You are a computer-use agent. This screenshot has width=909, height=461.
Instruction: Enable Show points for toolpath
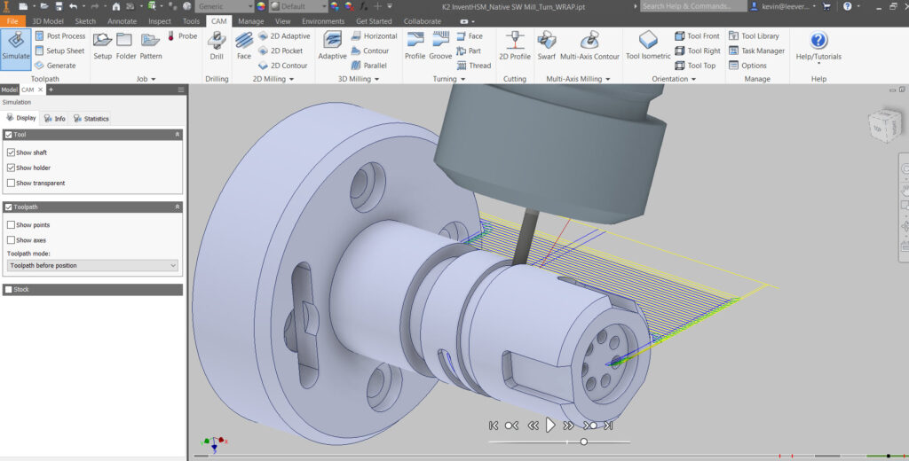click(12, 225)
